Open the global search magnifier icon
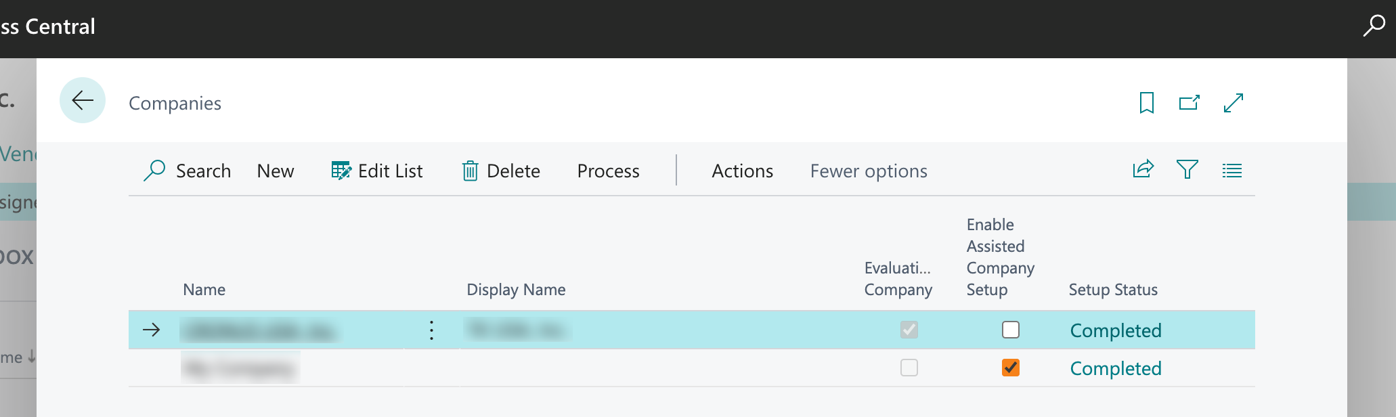The image size is (1396, 417). [1373, 26]
